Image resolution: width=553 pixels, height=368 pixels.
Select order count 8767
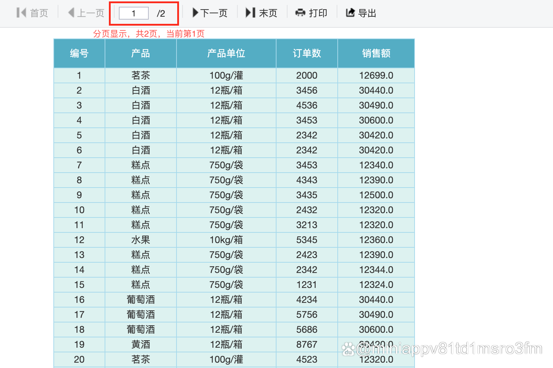click(307, 345)
